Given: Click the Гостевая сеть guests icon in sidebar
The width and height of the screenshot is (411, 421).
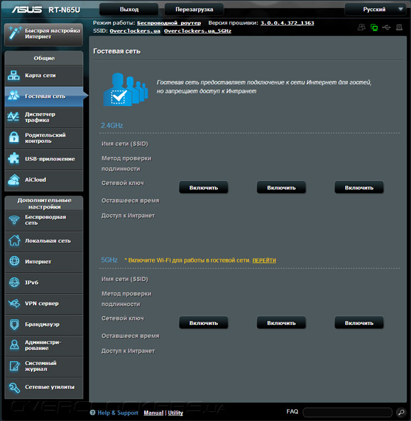Looking at the screenshot, I should (x=14, y=95).
